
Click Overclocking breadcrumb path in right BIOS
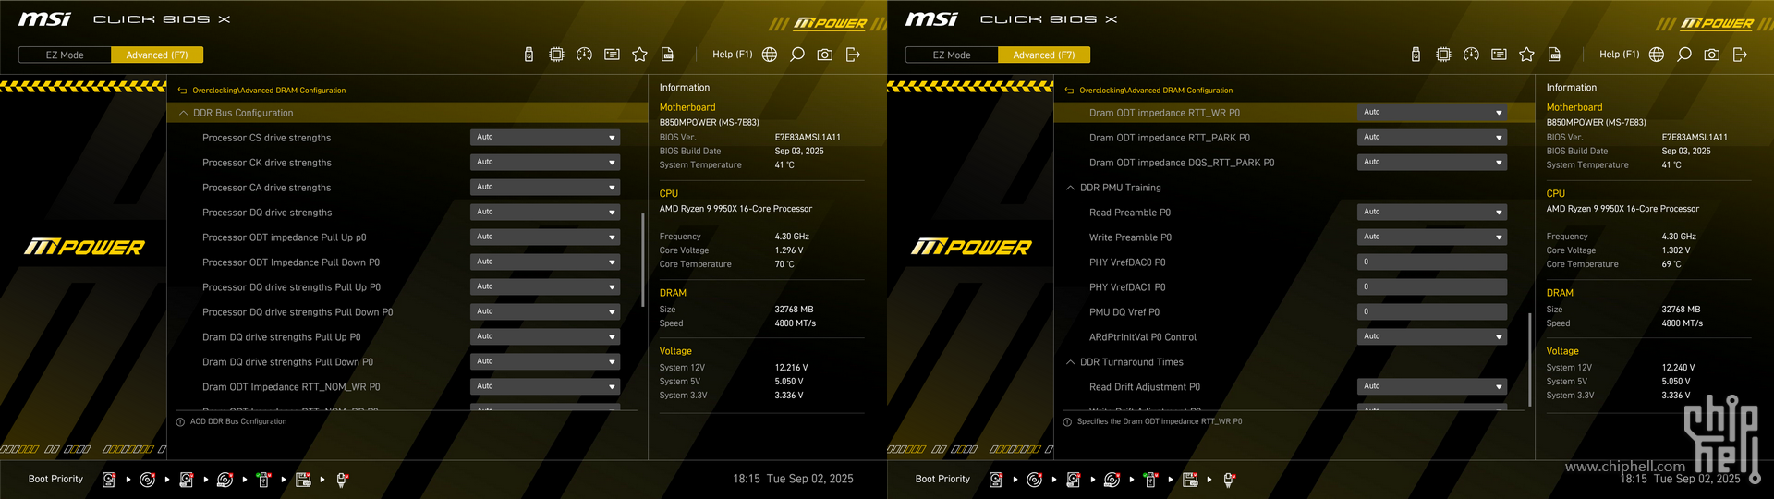coord(1156,91)
